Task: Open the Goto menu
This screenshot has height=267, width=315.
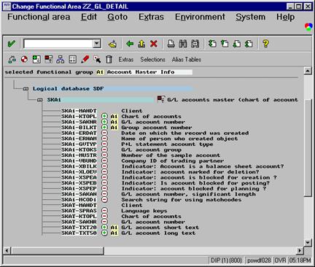Action: pyautogui.click(x=117, y=17)
